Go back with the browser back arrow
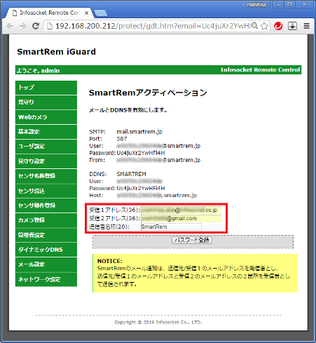Viewport: 316px width, 343px height. point(10,26)
